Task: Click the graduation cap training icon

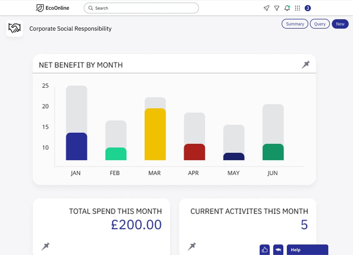Action: [x=278, y=250]
